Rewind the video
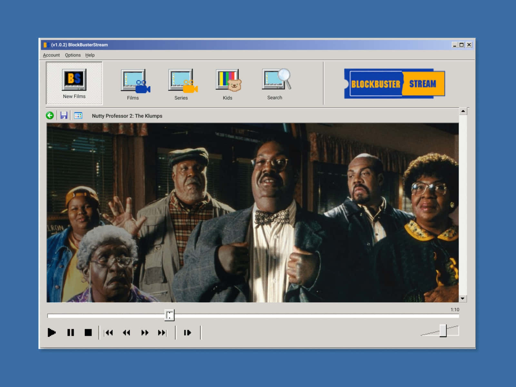 [126, 332]
